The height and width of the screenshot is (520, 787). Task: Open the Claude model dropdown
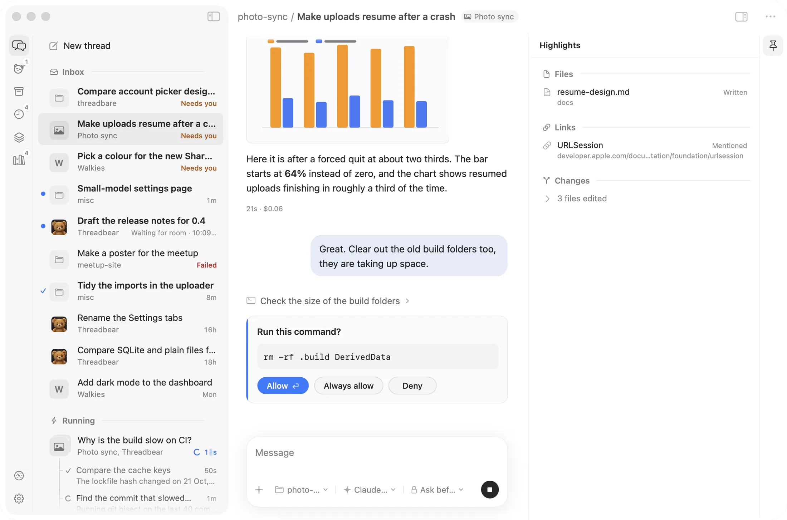[369, 490]
